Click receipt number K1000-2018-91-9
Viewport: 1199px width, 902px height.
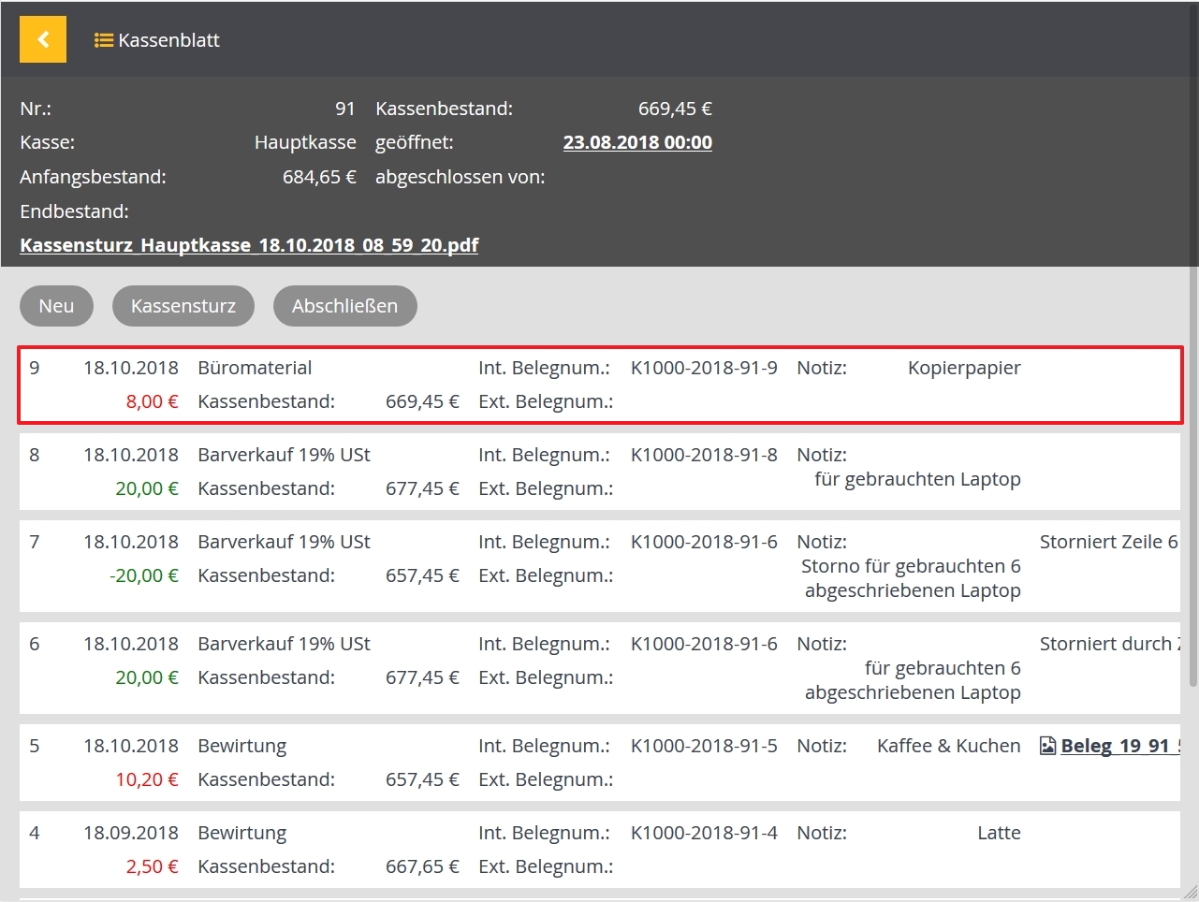tap(704, 368)
